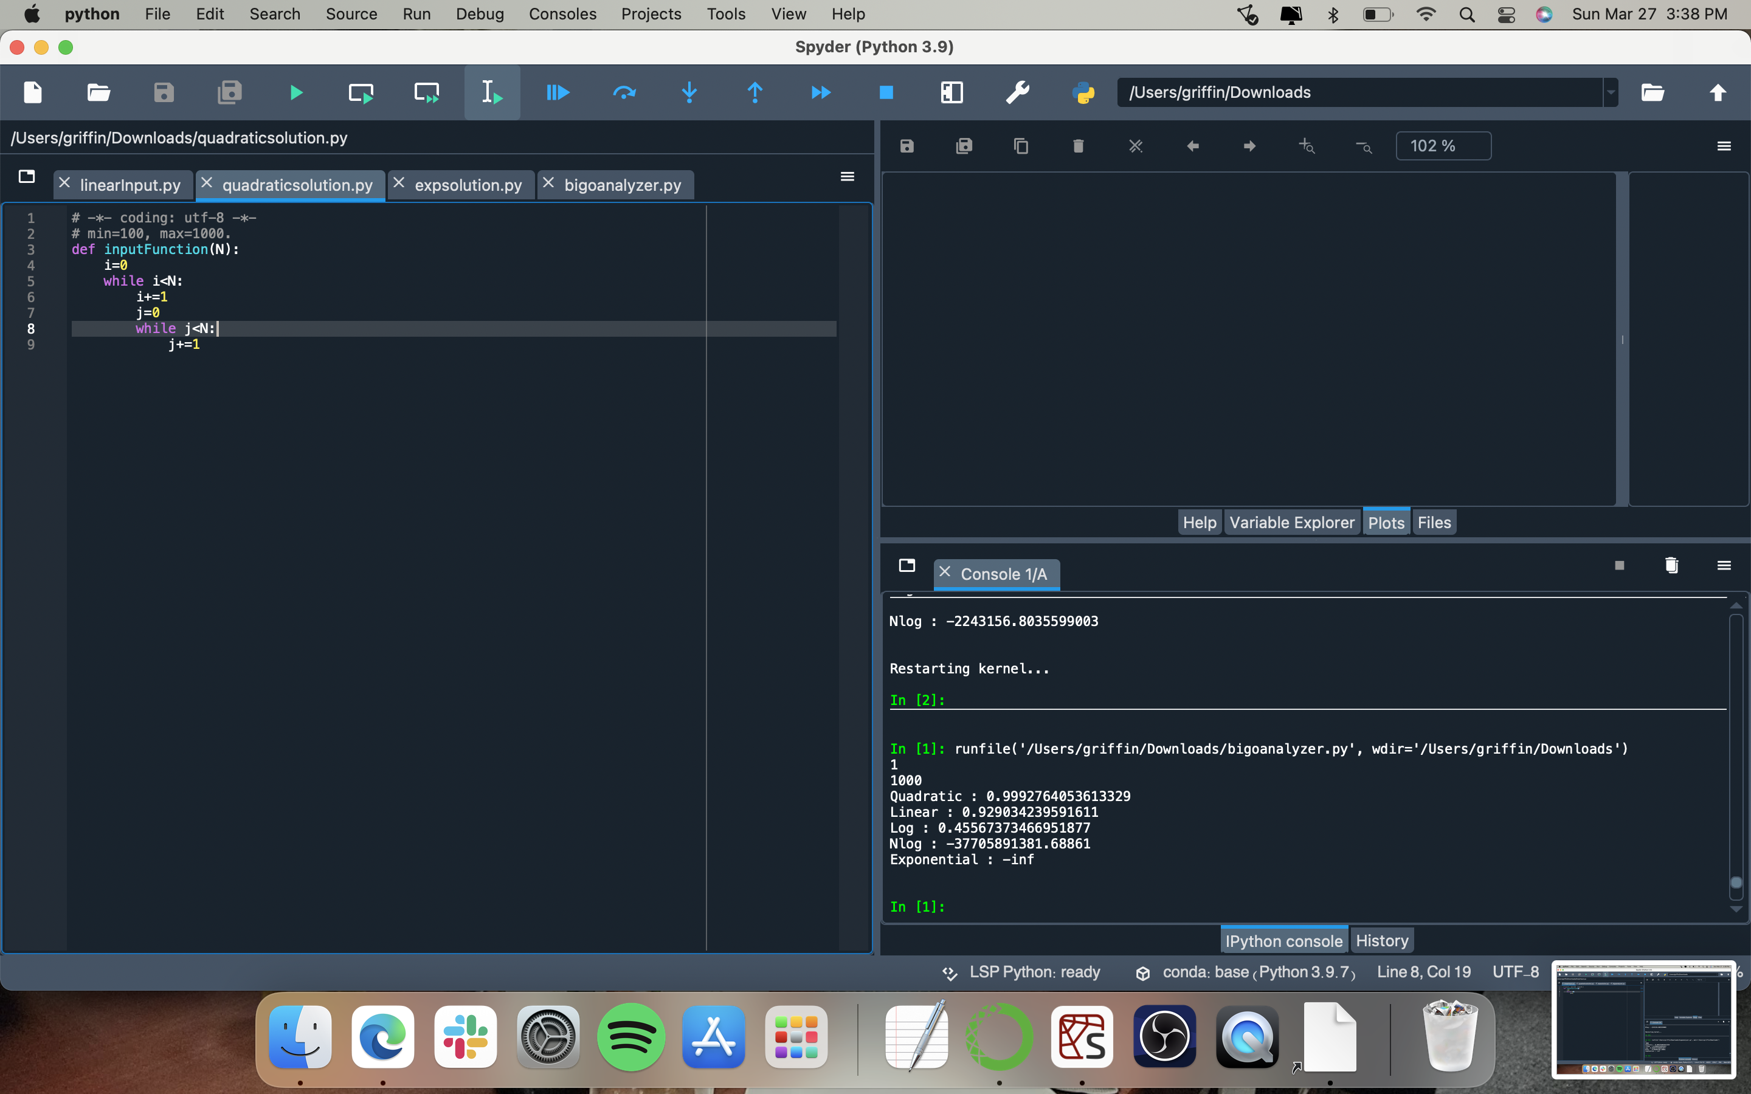Step into function debug arrow
Viewport: 1751px width, 1094px height.
tap(689, 92)
